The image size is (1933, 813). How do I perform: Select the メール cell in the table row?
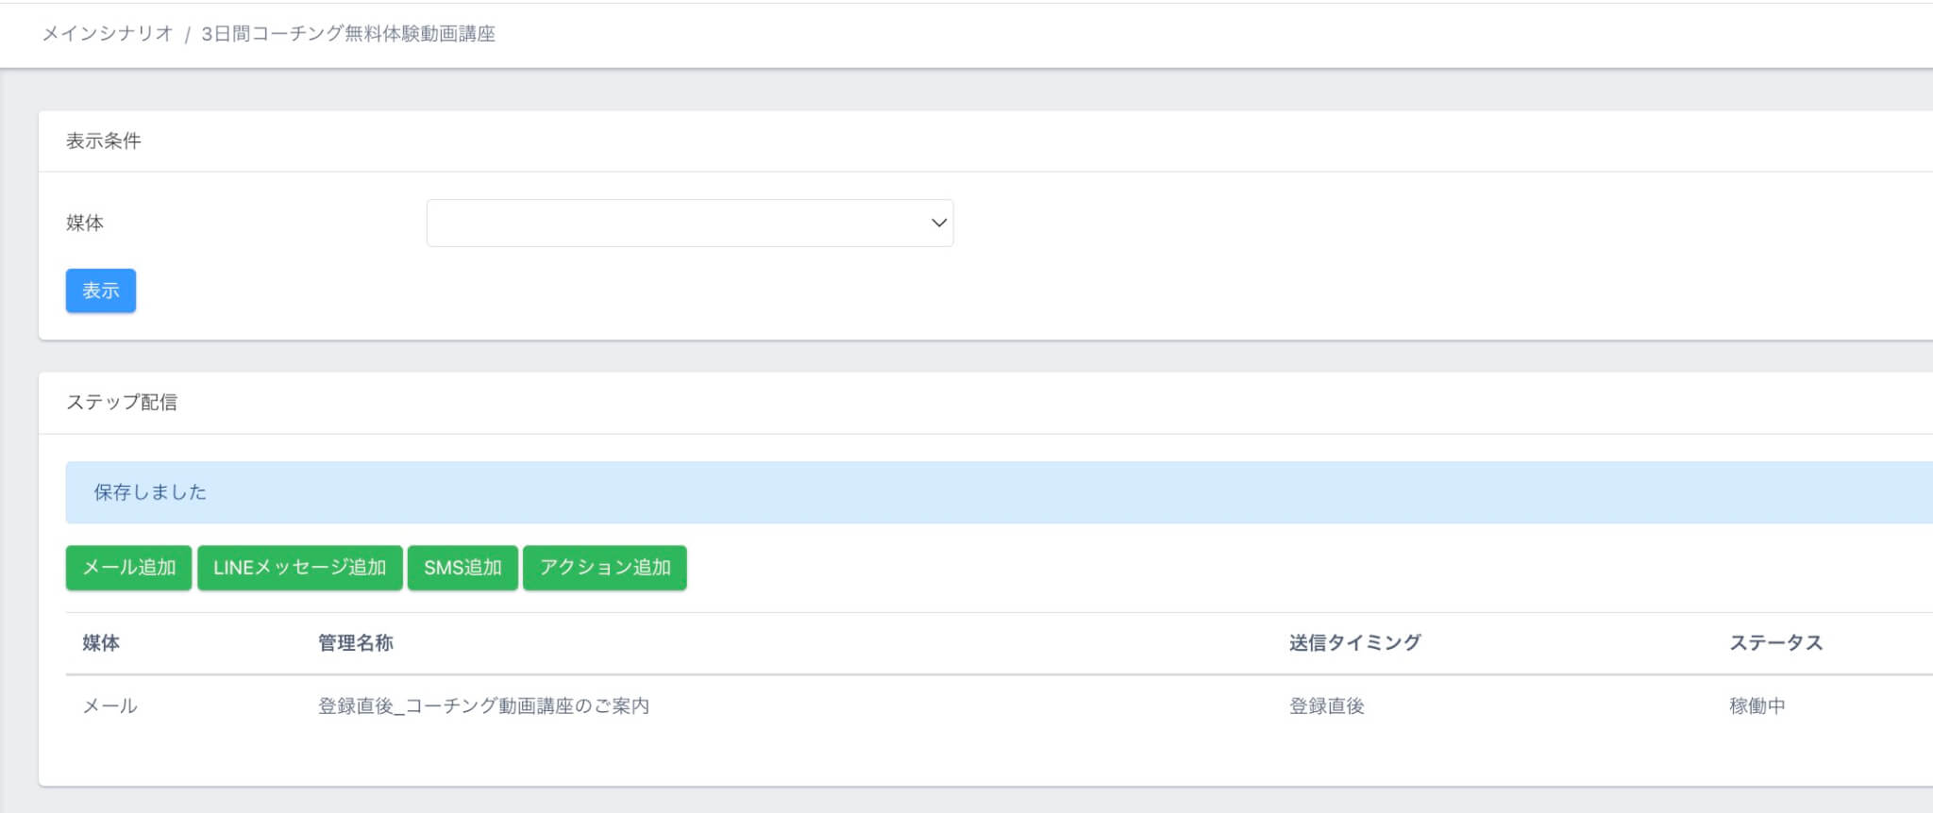110,706
